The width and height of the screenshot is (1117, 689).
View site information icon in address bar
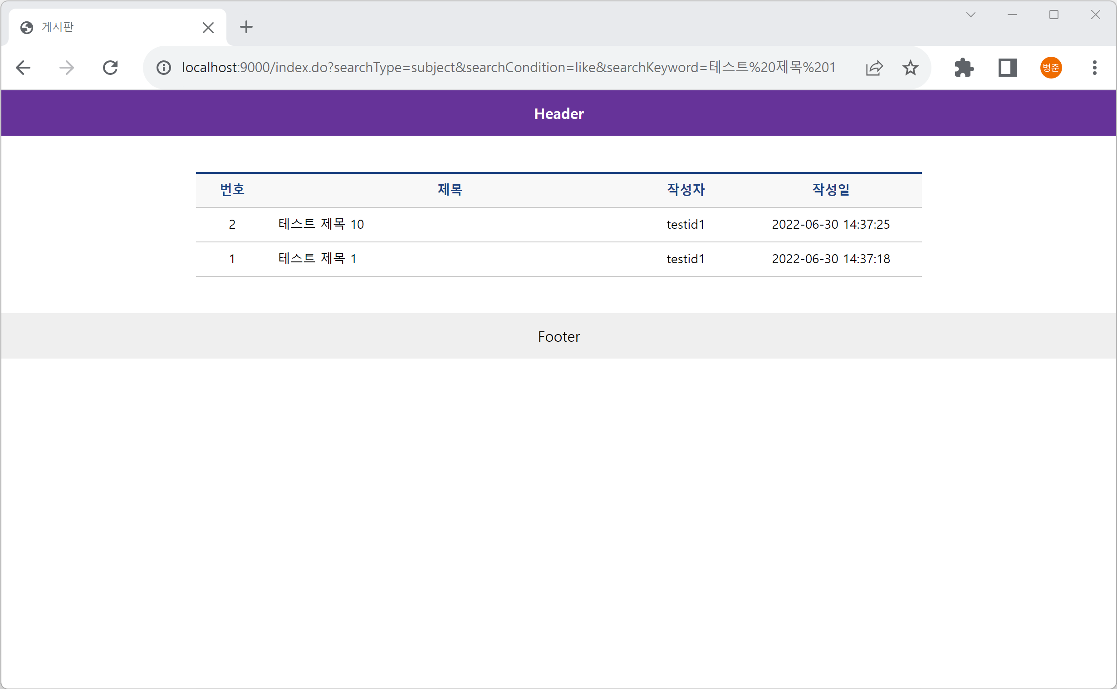coord(163,68)
